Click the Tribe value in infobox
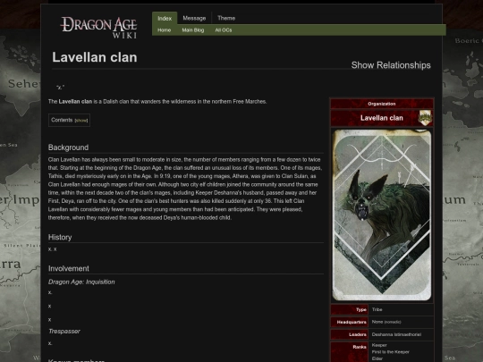This screenshot has width=483, height=362. pos(377,309)
